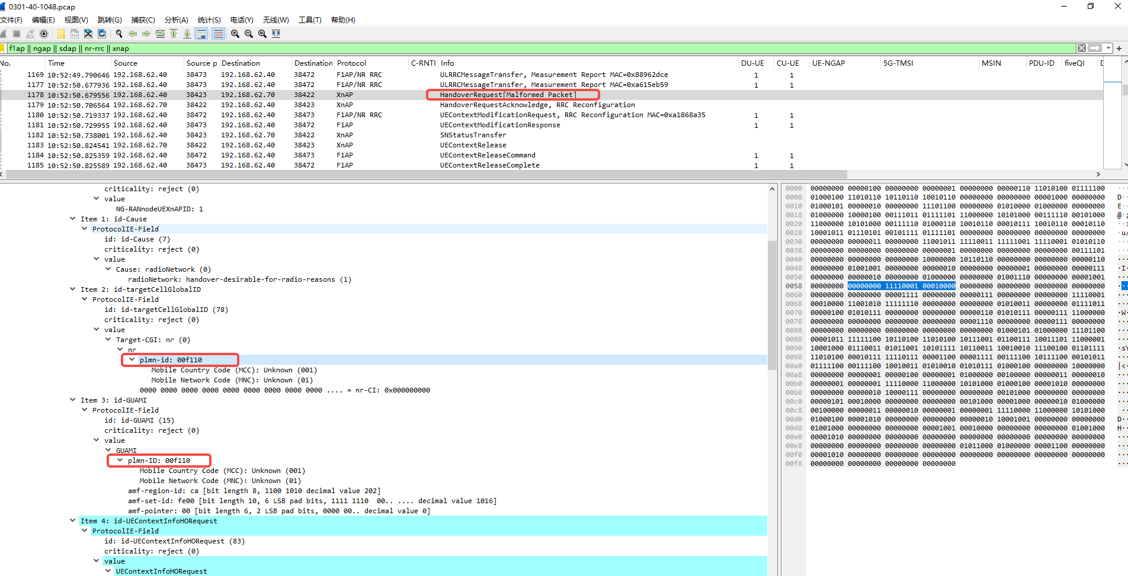Jump to the last packet icon
Image resolution: width=1128 pixels, height=576 pixels.
[x=187, y=34]
